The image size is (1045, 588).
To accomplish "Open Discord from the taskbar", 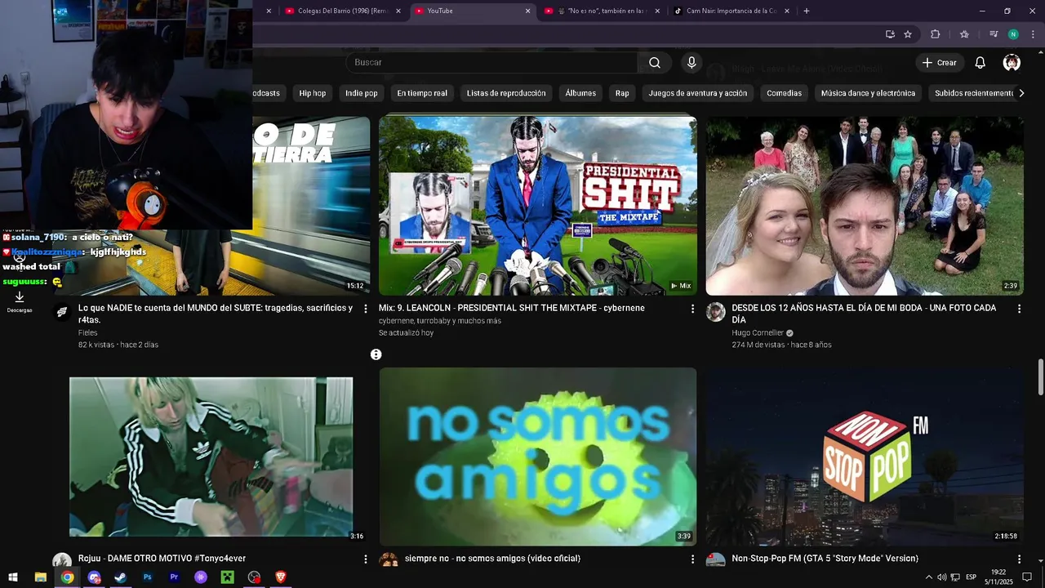I will click(x=94, y=577).
